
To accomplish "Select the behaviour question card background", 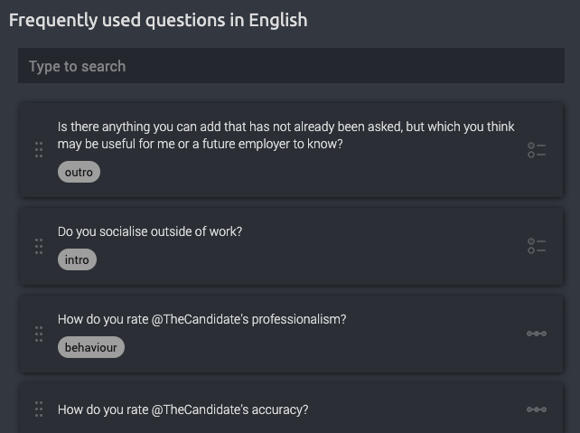I will (291, 334).
